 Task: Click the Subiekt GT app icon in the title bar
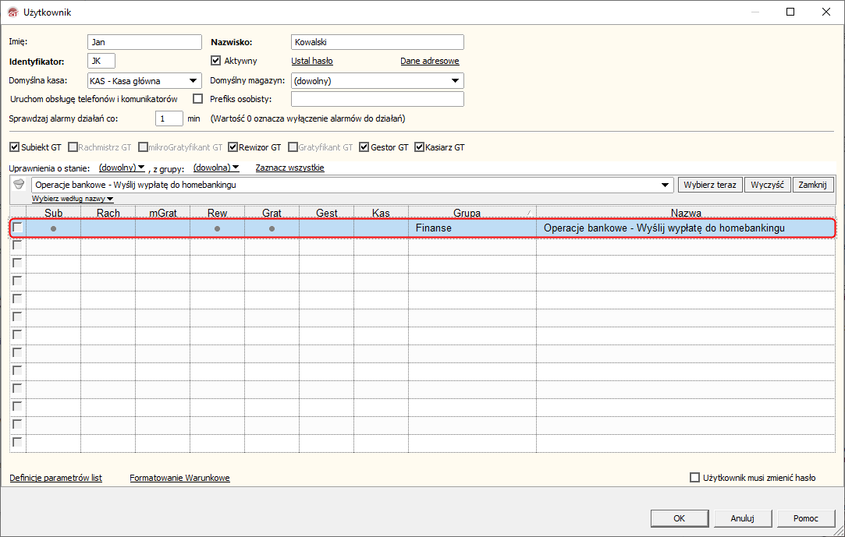(x=13, y=12)
